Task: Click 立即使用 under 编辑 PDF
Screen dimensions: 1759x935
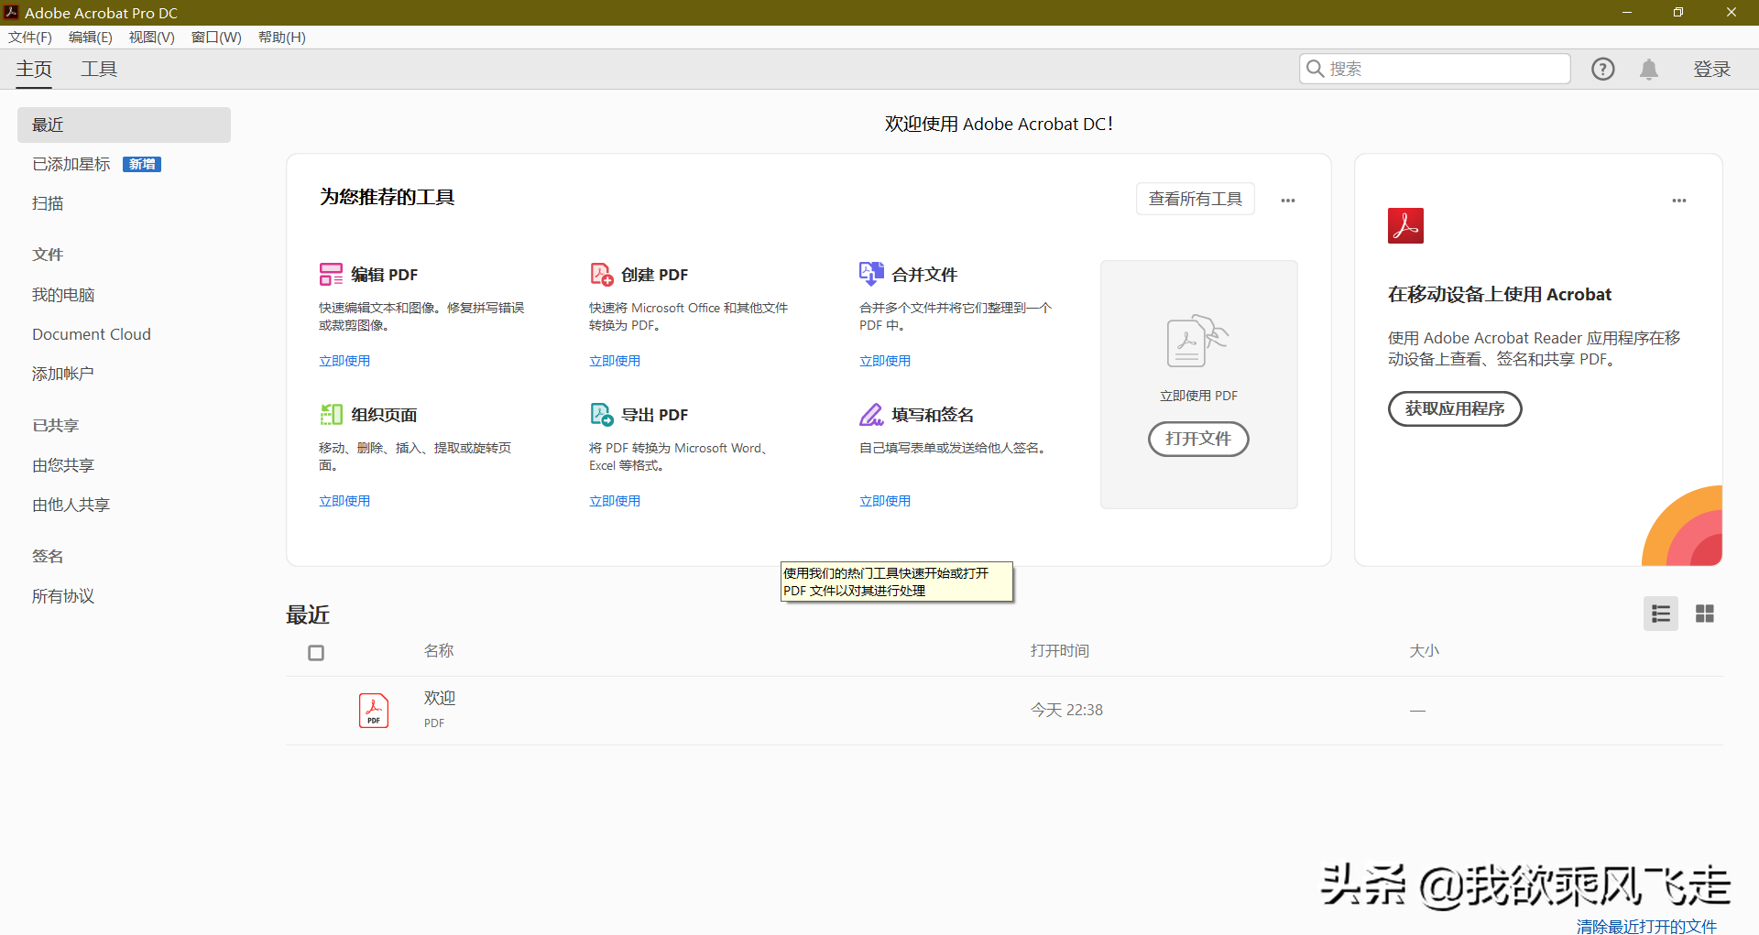Action: [x=344, y=361]
